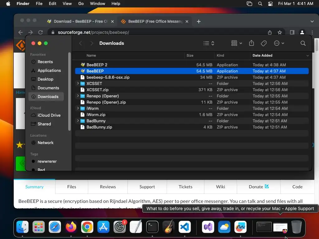Image resolution: width=319 pixels, height=239 pixels.
Task: Open the Code tab on SourceForge
Action: coord(297,187)
